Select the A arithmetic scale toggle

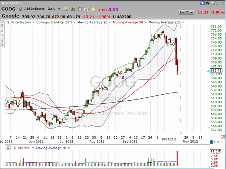pos(211,142)
